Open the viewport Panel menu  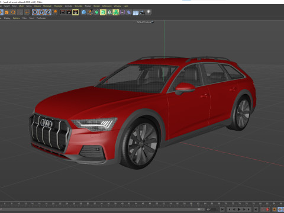32,18
